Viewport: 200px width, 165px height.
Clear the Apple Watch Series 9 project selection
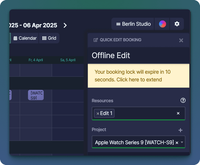click(177, 143)
